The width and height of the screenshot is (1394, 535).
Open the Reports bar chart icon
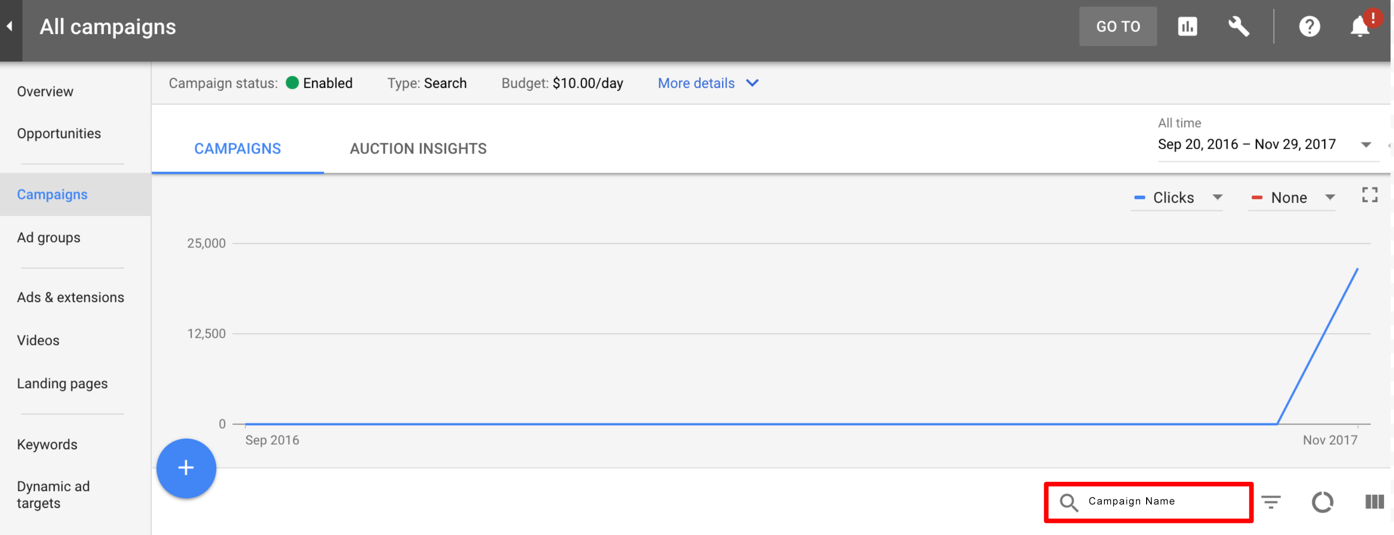(1187, 27)
